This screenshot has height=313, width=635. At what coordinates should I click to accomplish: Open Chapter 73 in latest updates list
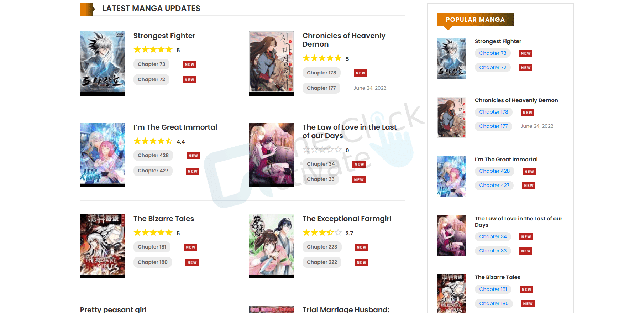pyautogui.click(x=151, y=64)
